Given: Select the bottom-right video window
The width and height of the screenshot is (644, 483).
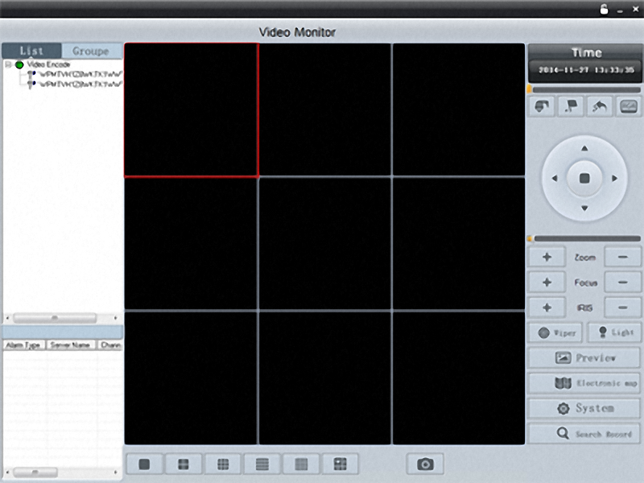Looking at the screenshot, I should click(x=459, y=378).
